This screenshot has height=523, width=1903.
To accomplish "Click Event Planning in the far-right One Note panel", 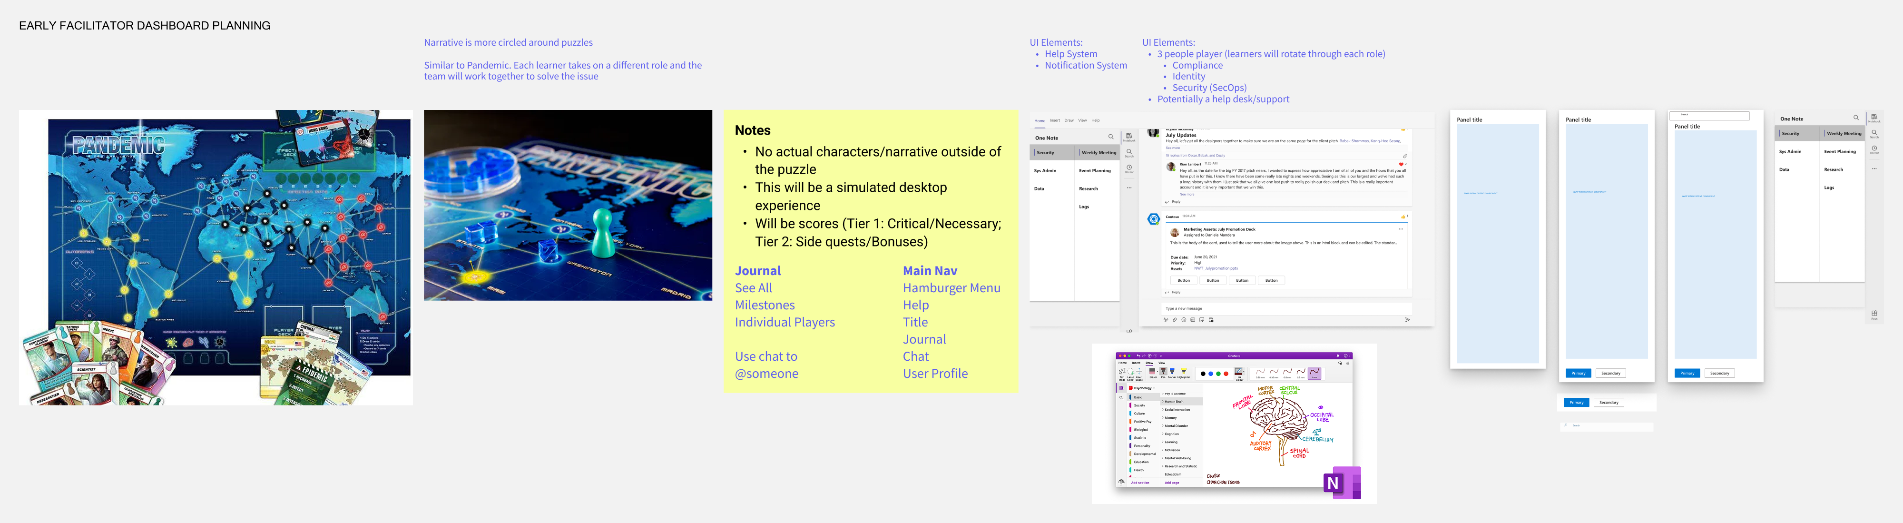I will (1840, 151).
